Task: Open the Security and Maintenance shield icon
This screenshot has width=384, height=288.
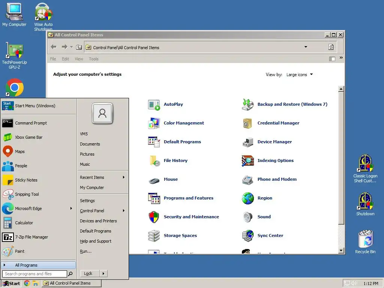Action: click(154, 217)
